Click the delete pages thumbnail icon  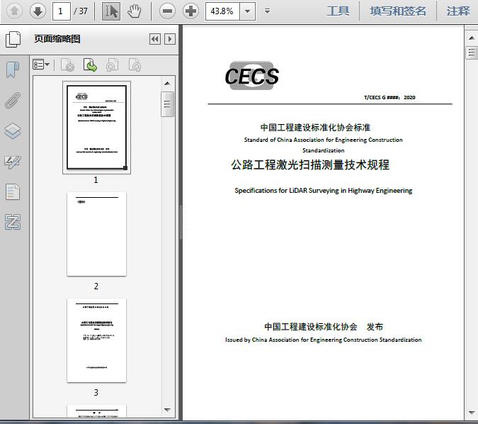coord(67,65)
